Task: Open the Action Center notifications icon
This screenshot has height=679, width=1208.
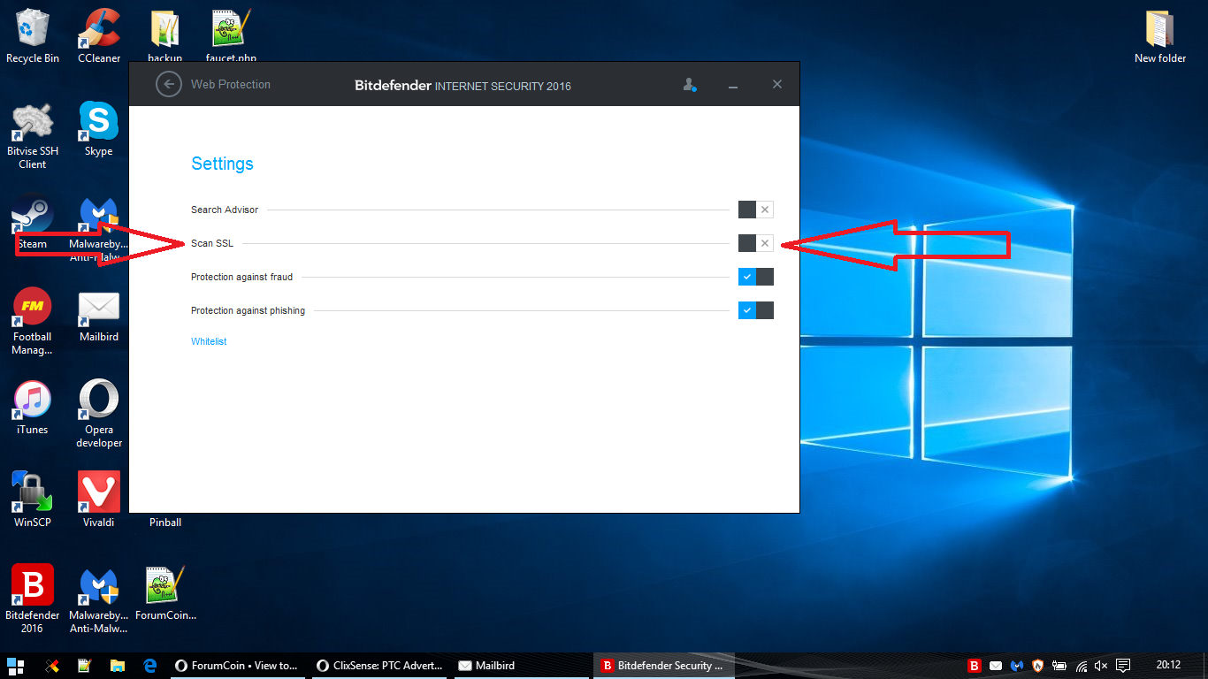Action: point(1123,666)
